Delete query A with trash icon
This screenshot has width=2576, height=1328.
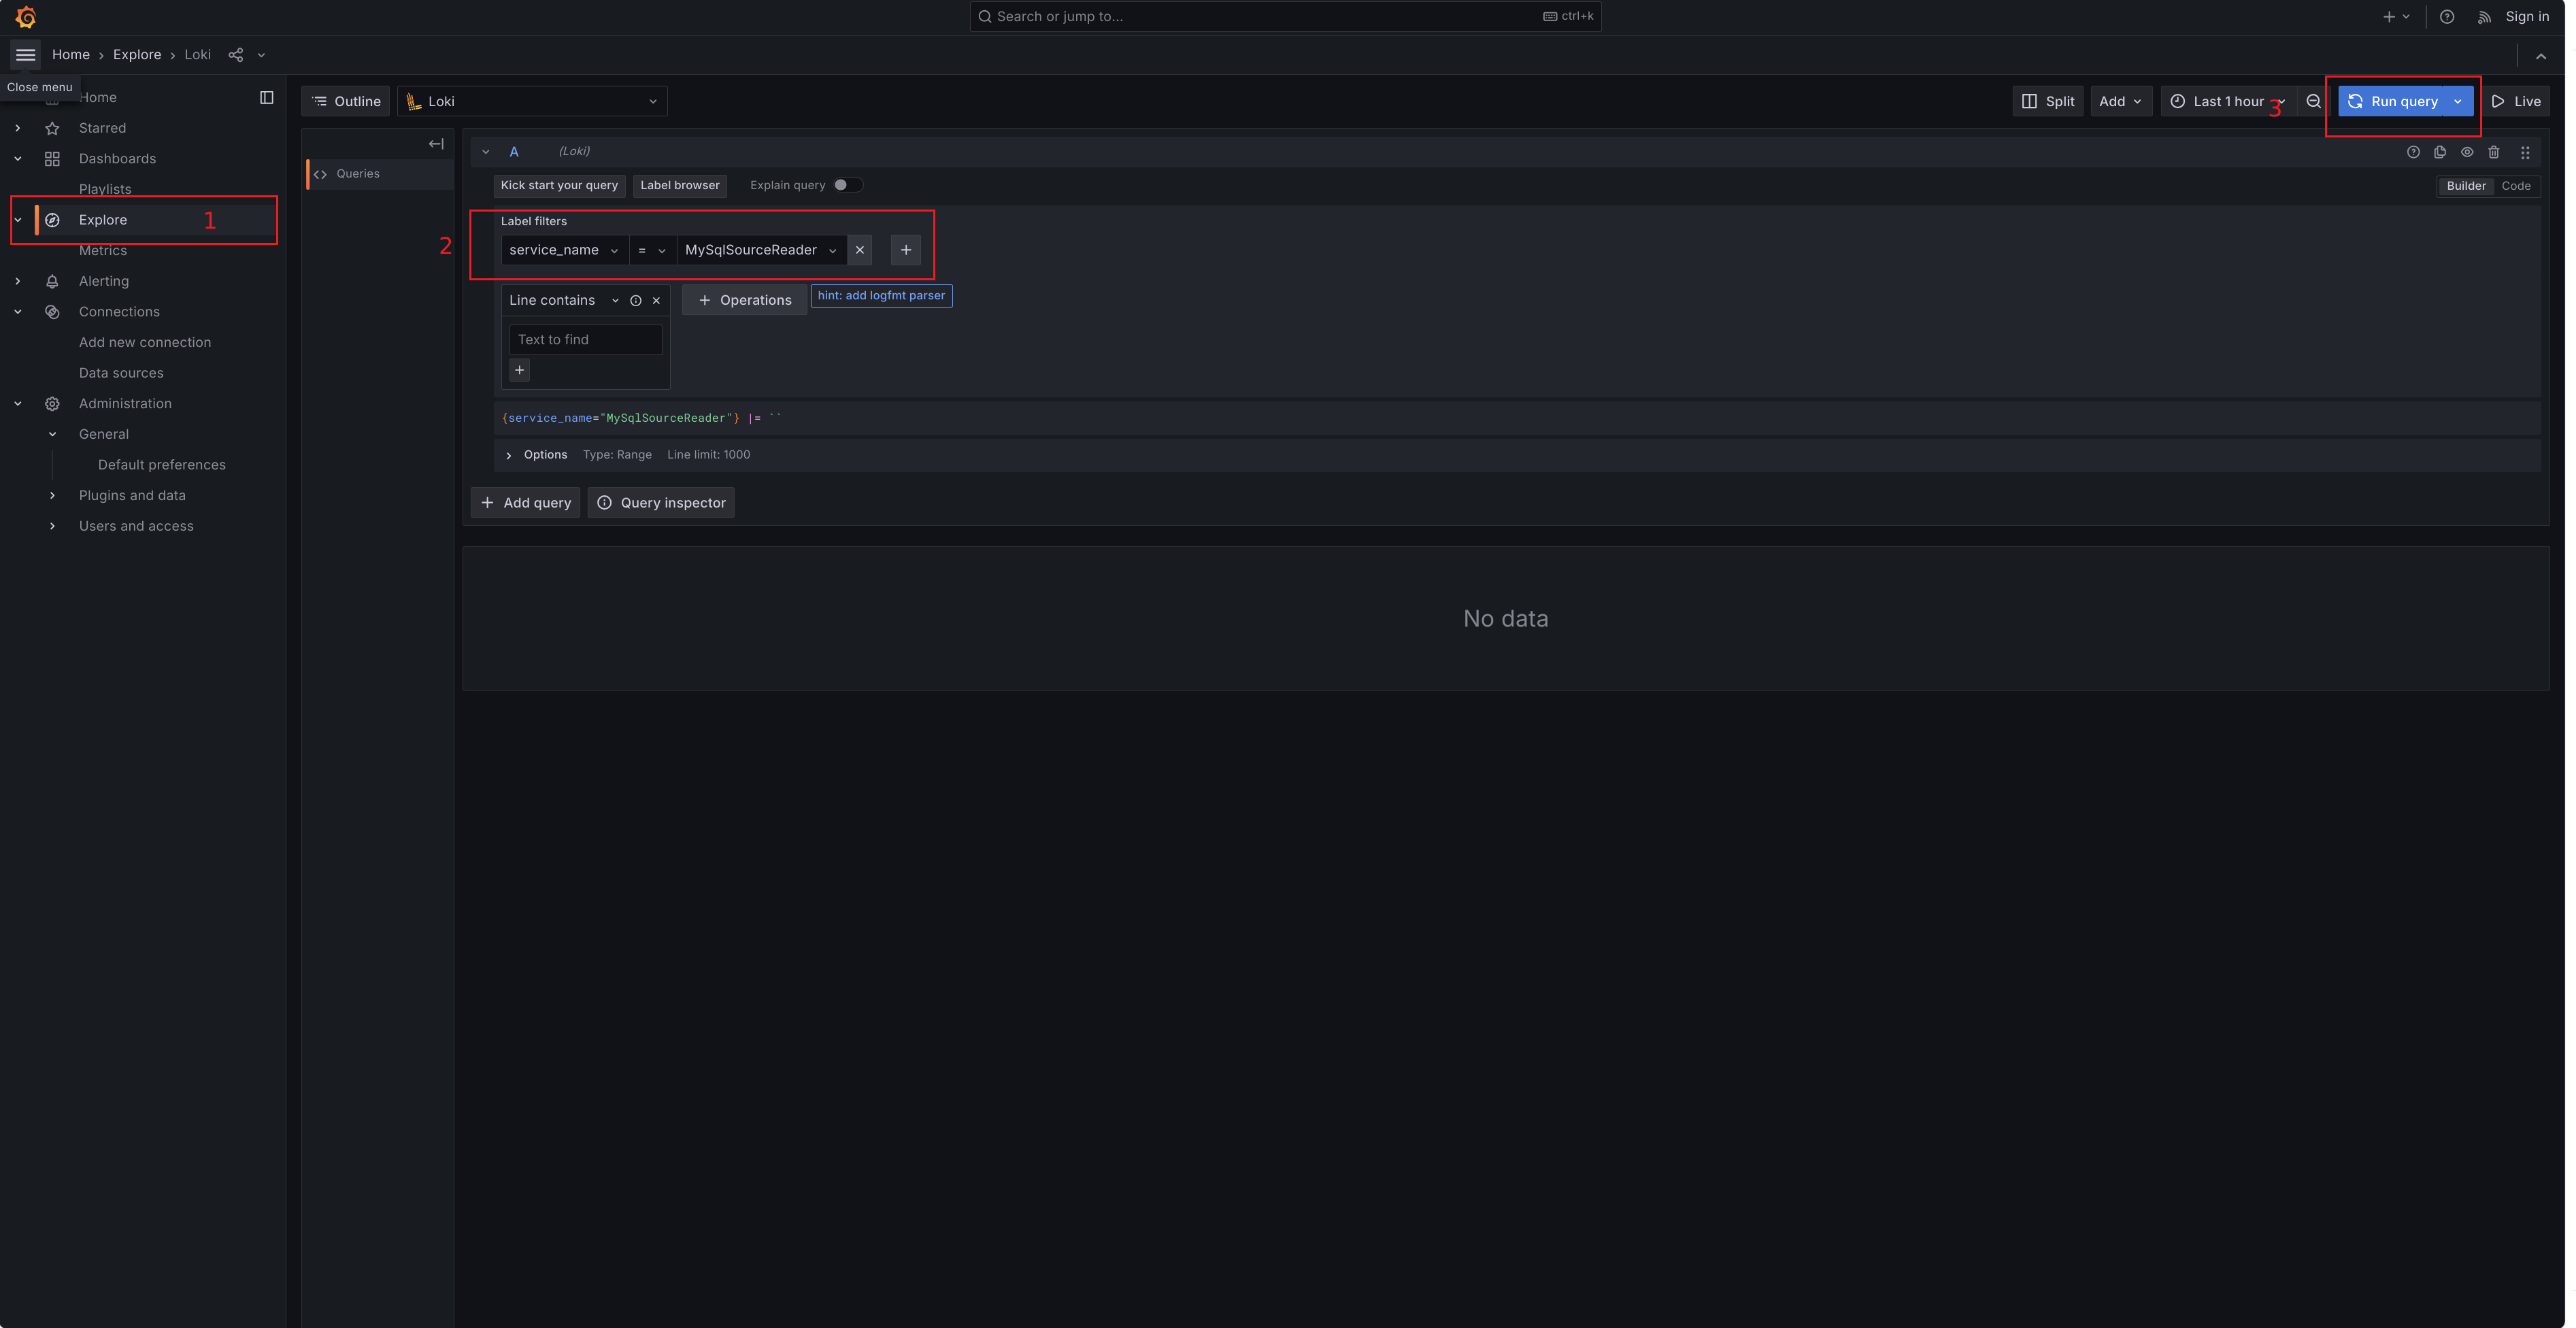pos(2494,152)
